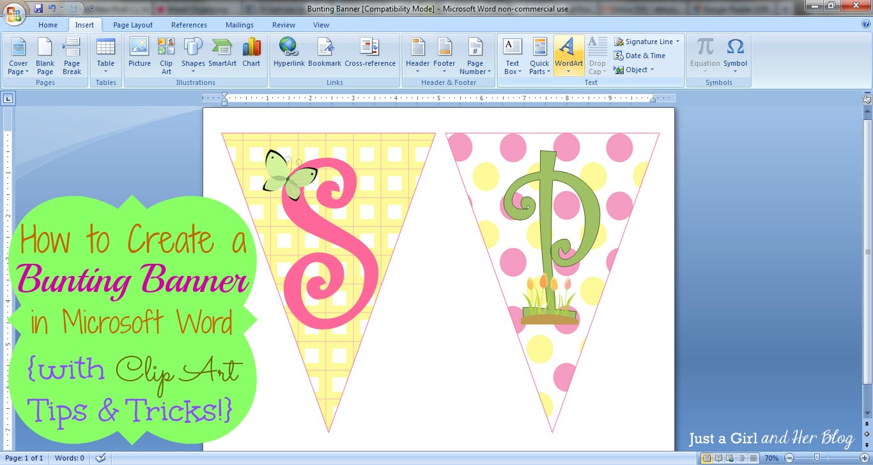The image size is (873, 465).
Task: Toggle the ruler visibility button
Action: [867, 100]
